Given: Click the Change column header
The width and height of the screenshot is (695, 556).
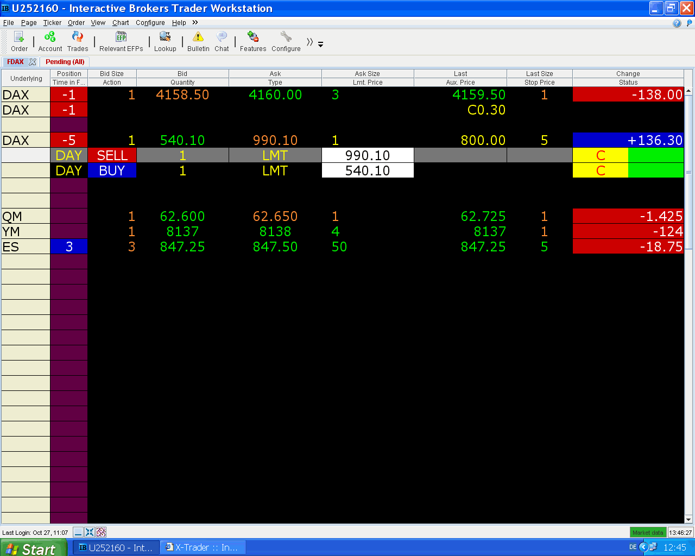Looking at the screenshot, I should click(628, 74).
